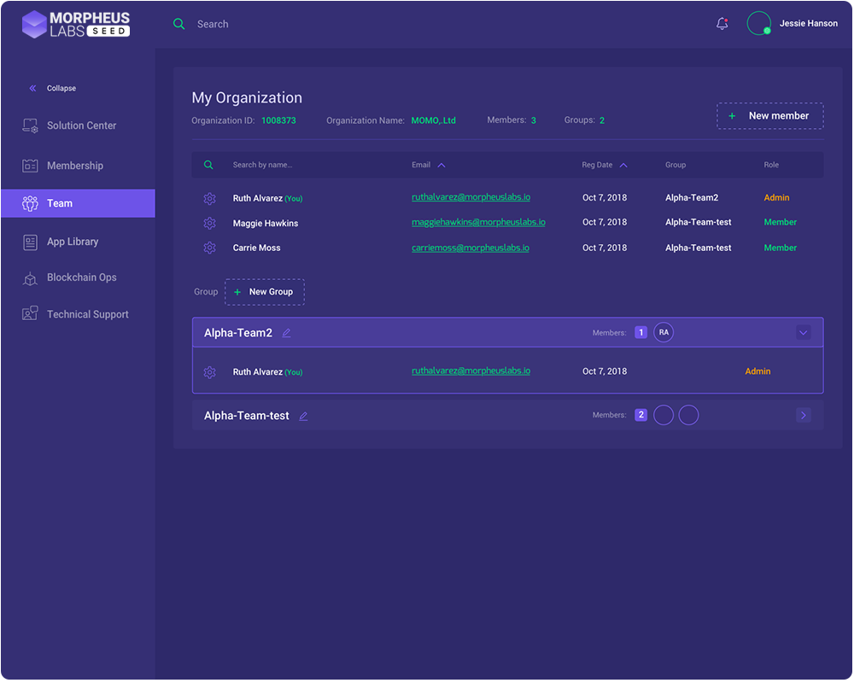This screenshot has width=854, height=683.
Task: Click second member avatar circle in Alpha-Team-test
Action: [x=688, y=416]
